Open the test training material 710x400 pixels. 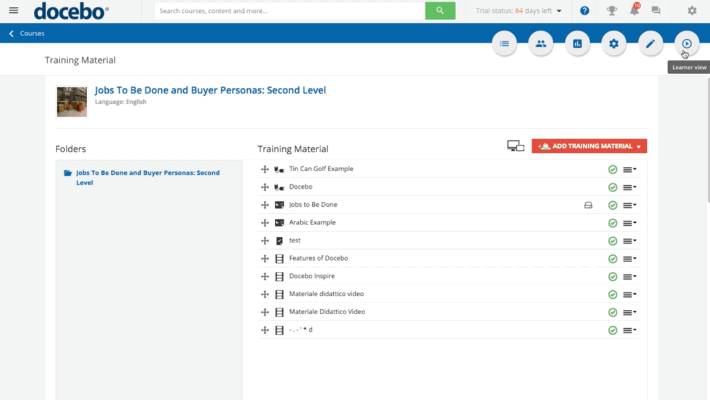(295, 240)
